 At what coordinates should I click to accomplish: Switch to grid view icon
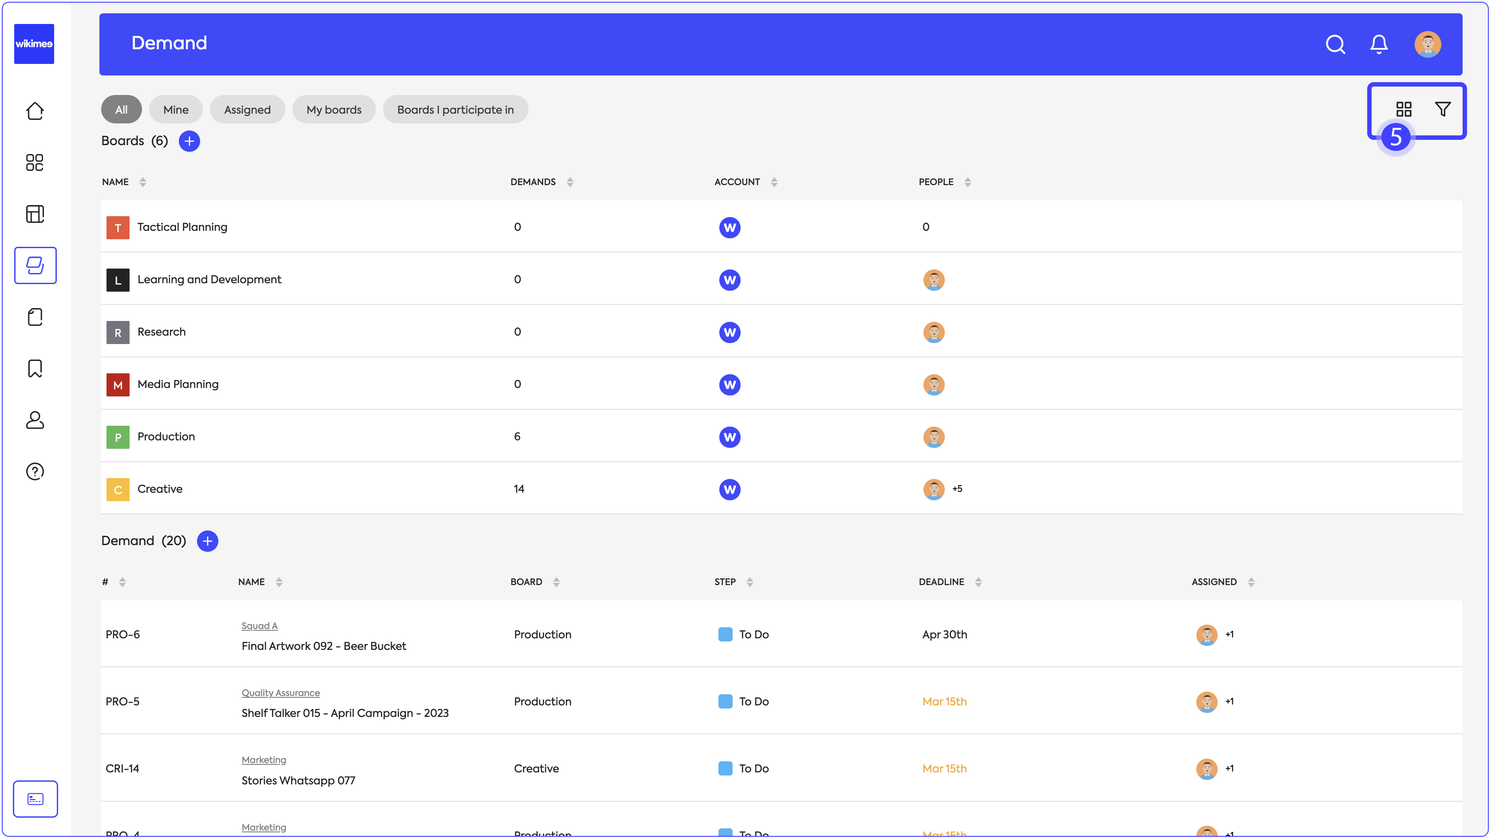coord(1404,110)
